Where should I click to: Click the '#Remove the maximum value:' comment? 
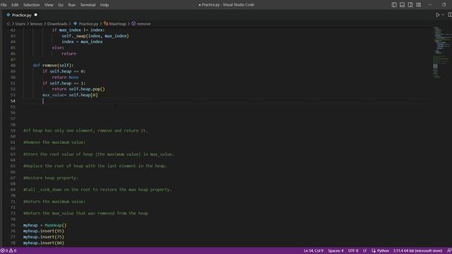(x=54, y=143)
